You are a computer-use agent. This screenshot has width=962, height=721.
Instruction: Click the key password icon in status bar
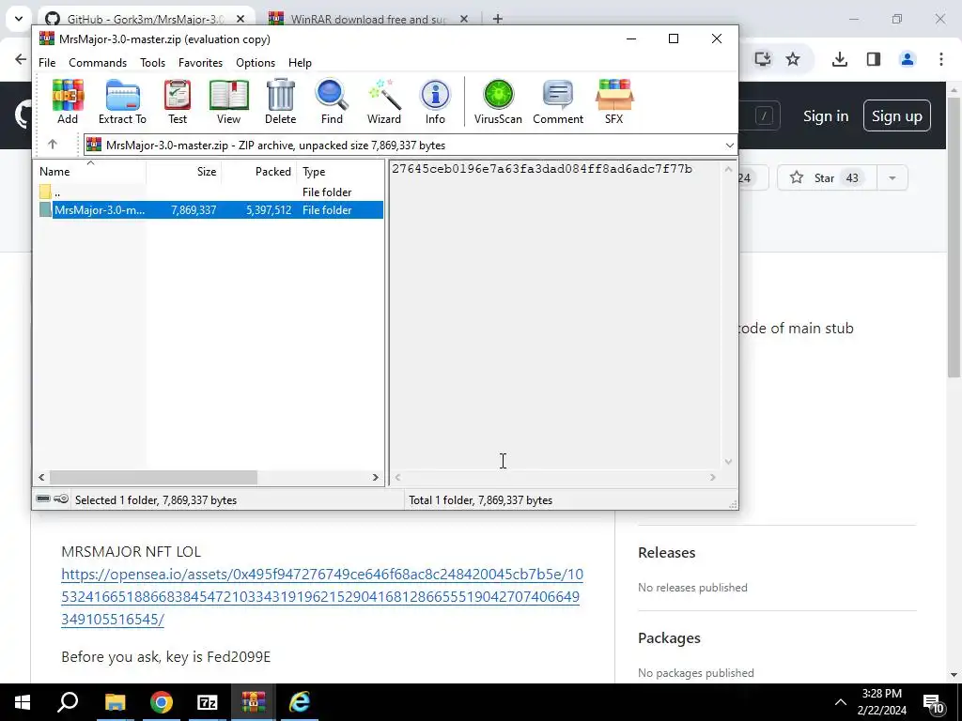[61, 499]
